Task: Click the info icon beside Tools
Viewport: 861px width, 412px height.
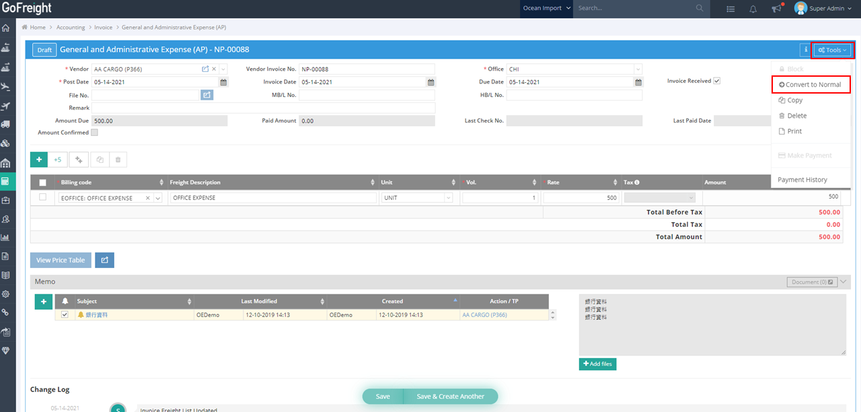Action: point(805,50)
